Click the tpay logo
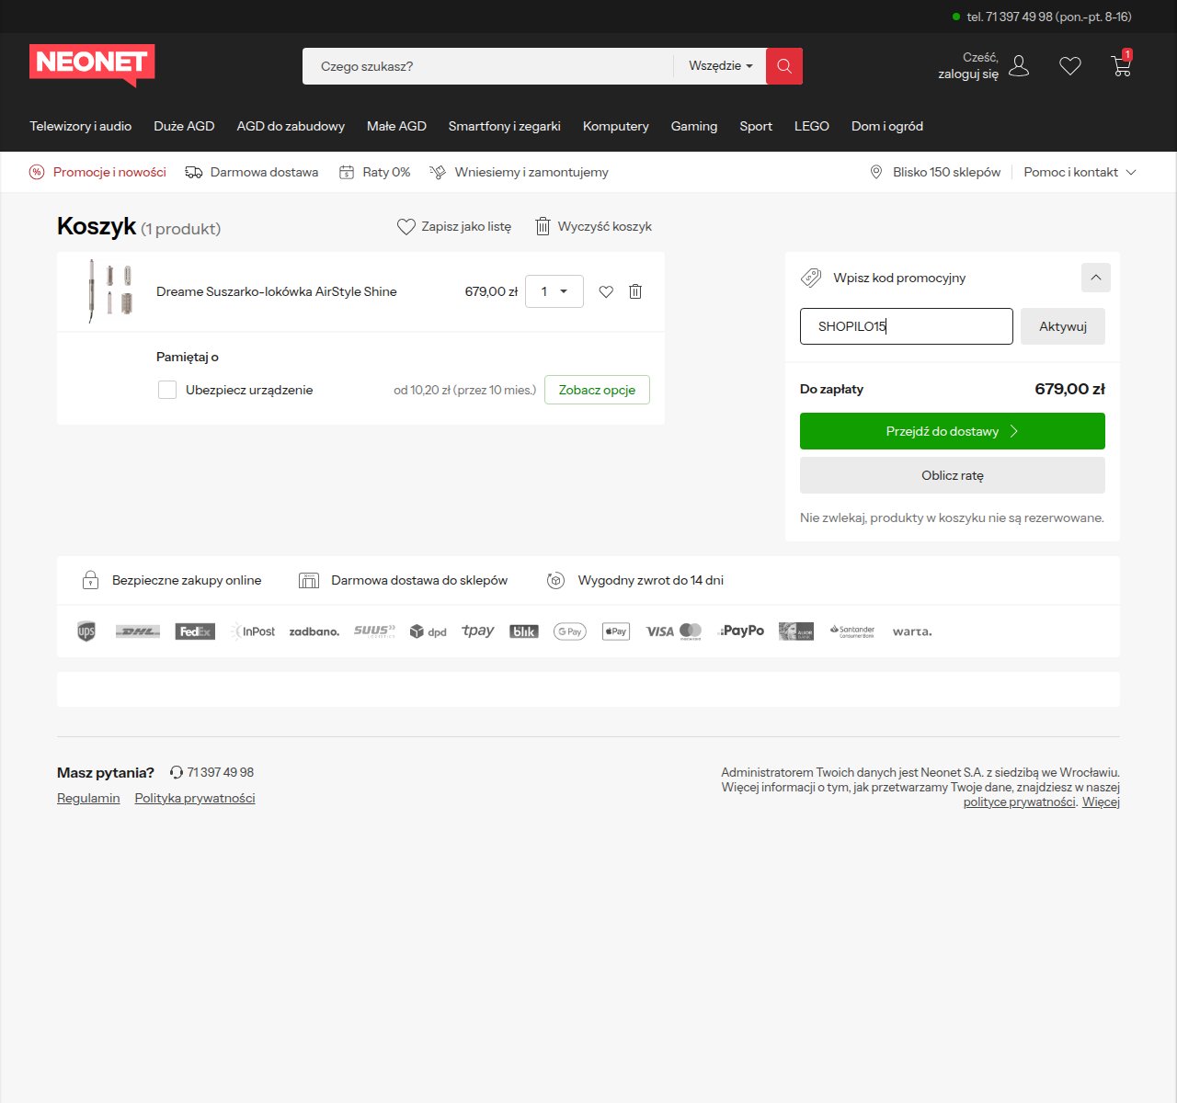The height and width of the screenshot is (1103, 1177). pos(478,631)
